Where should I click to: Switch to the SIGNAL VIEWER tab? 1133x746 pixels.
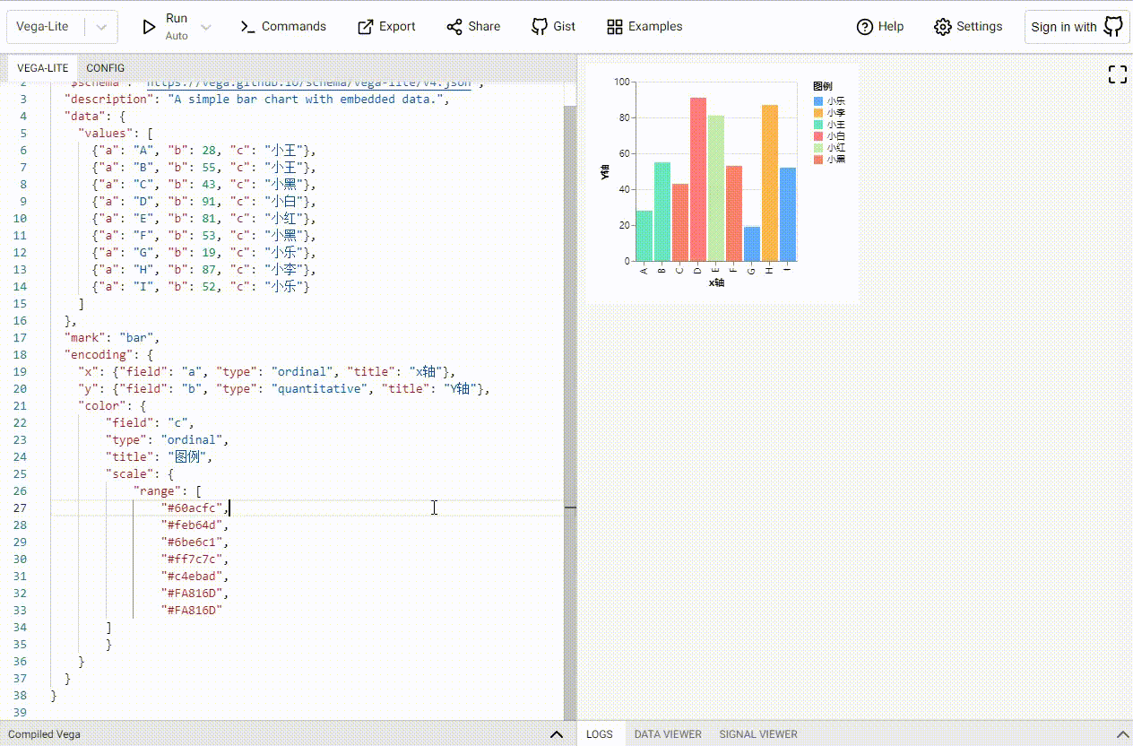(x=758, y=733)
